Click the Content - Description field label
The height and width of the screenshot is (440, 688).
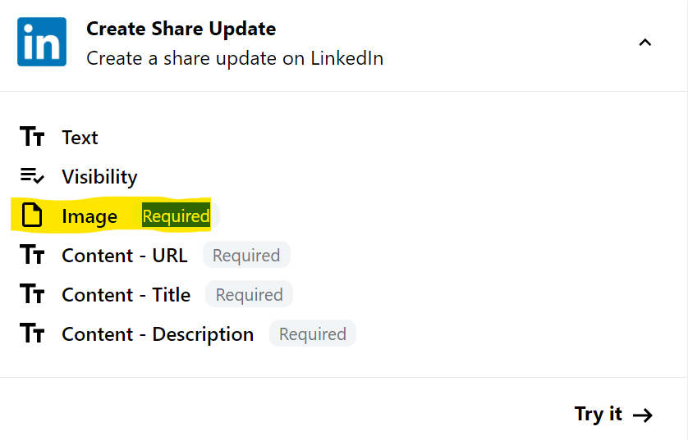158,334
